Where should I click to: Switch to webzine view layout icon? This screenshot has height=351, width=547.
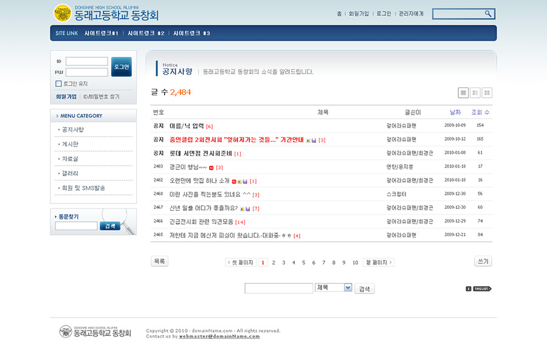(475, 93)
